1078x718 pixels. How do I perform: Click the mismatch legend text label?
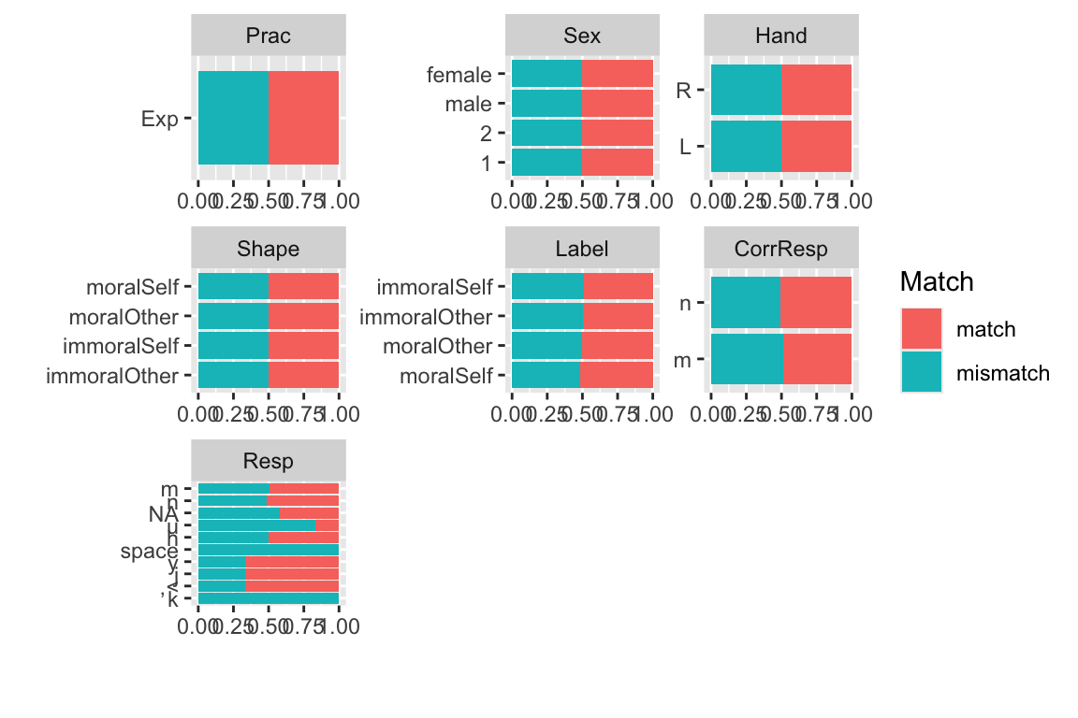[1003, 374]
